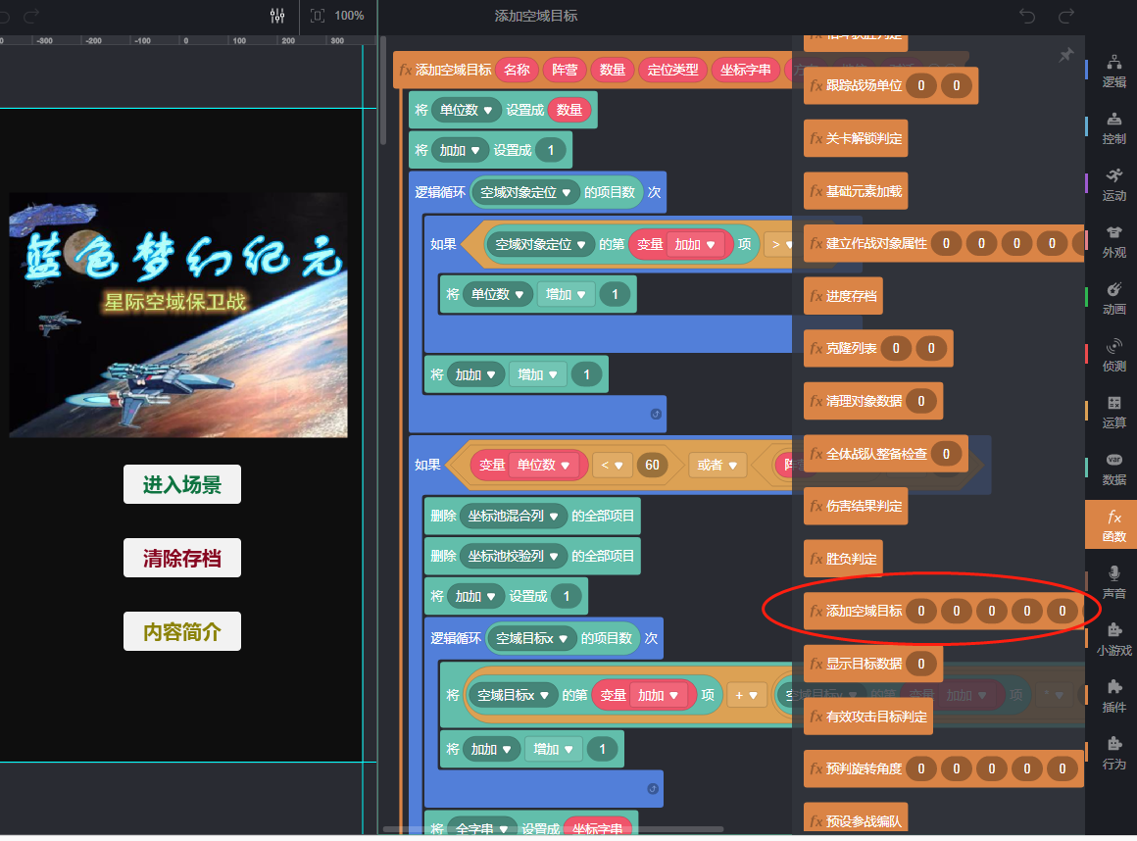Image resolution: width=1137 pixels, height=841 pixels.
Task: Open the 控制 (Control) block category
Action: [1113, 128]
